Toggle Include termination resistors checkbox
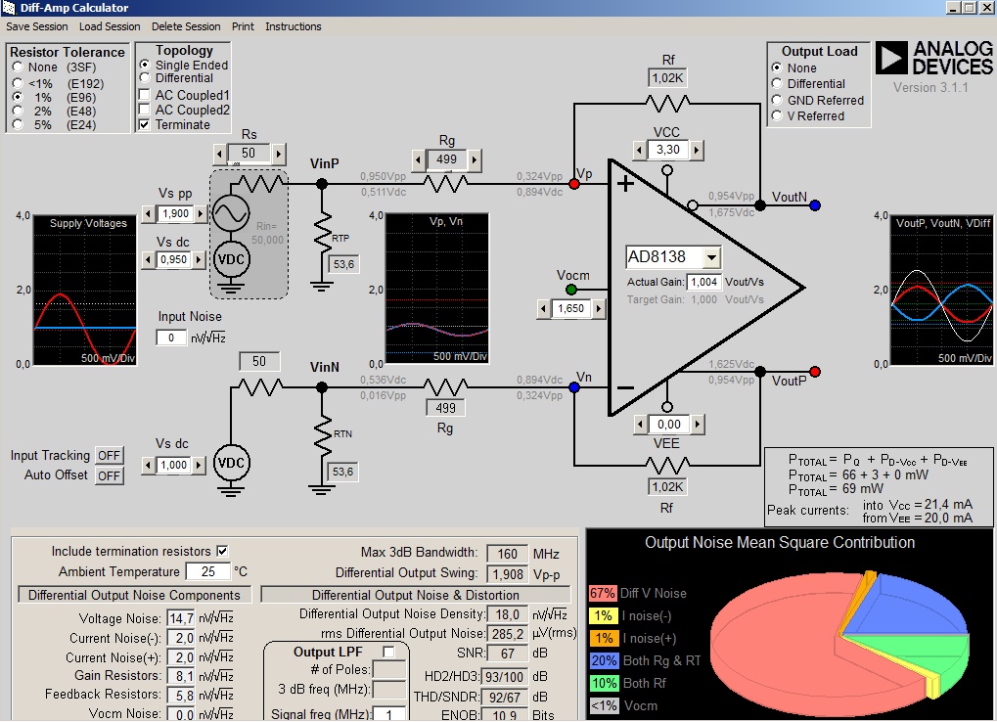997x722 pixels. (x=222, y=551)
